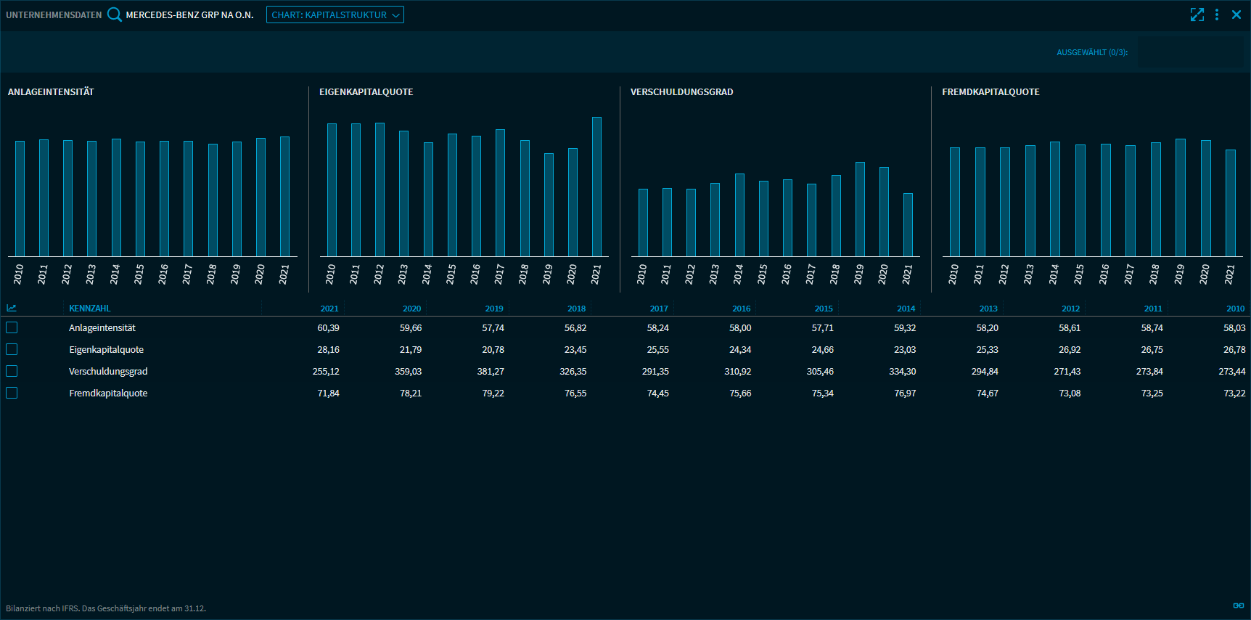
Task: Open the Chart: Kapitalstruktur dropdown
Action: point(335,15)
